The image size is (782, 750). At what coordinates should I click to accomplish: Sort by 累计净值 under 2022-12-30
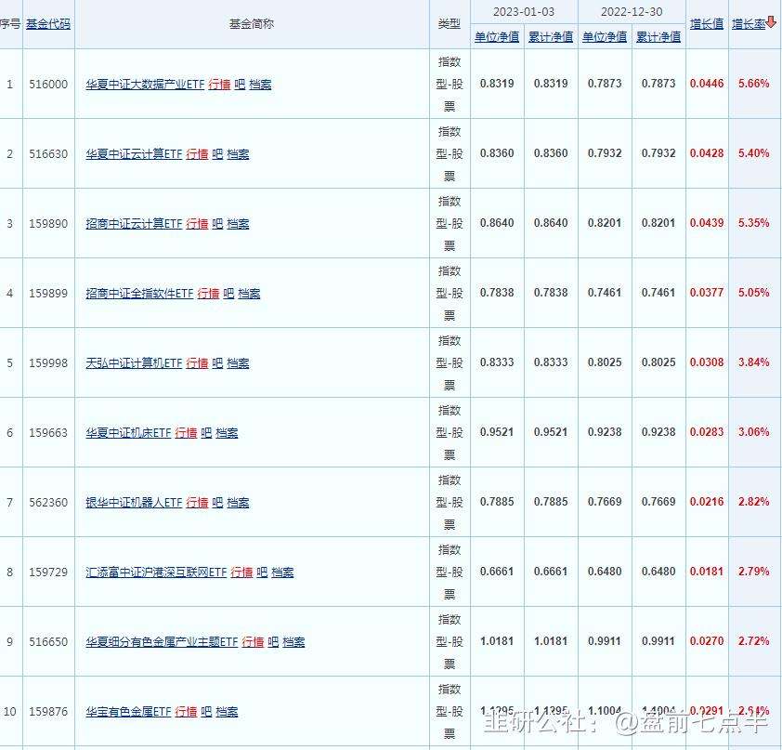[x=658, y=36]
